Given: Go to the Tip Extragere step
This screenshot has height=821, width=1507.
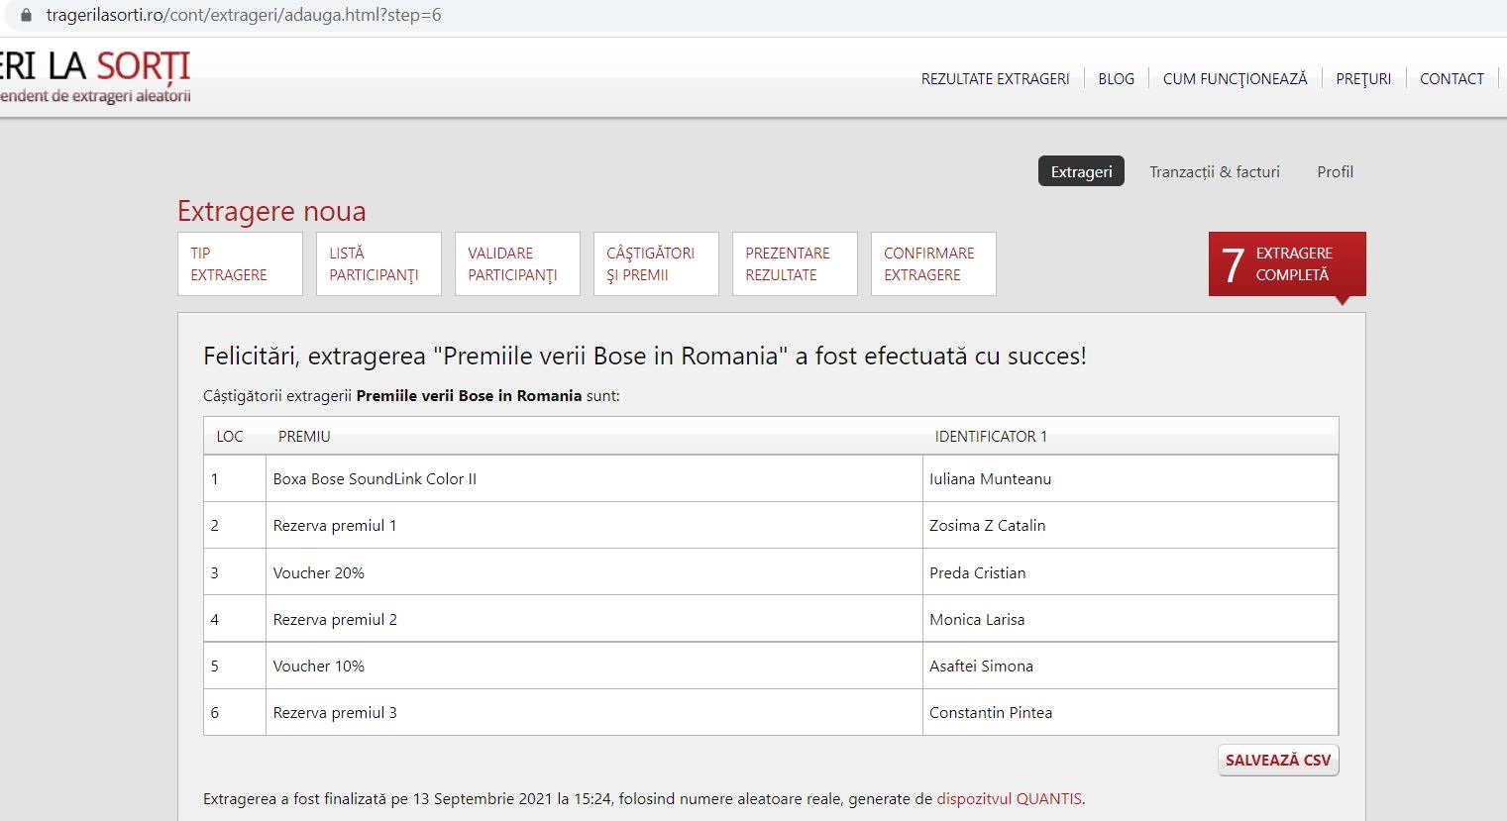Looking at the screenshot, I should 240,264.
